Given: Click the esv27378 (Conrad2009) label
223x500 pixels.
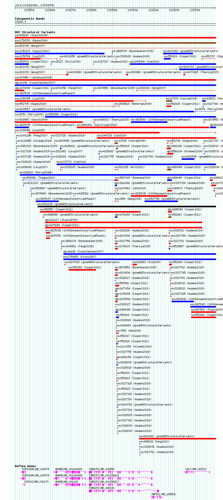Looking at the screenshot, I should pos(182,98).
